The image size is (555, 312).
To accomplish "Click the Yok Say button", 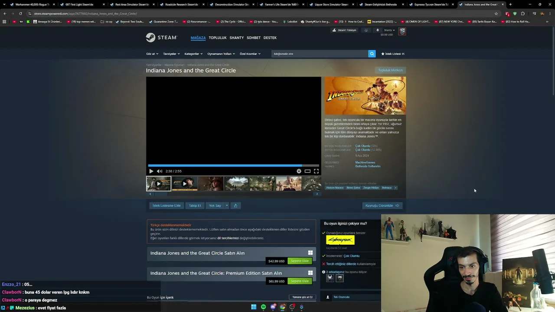I will click(x=215, y=205).
